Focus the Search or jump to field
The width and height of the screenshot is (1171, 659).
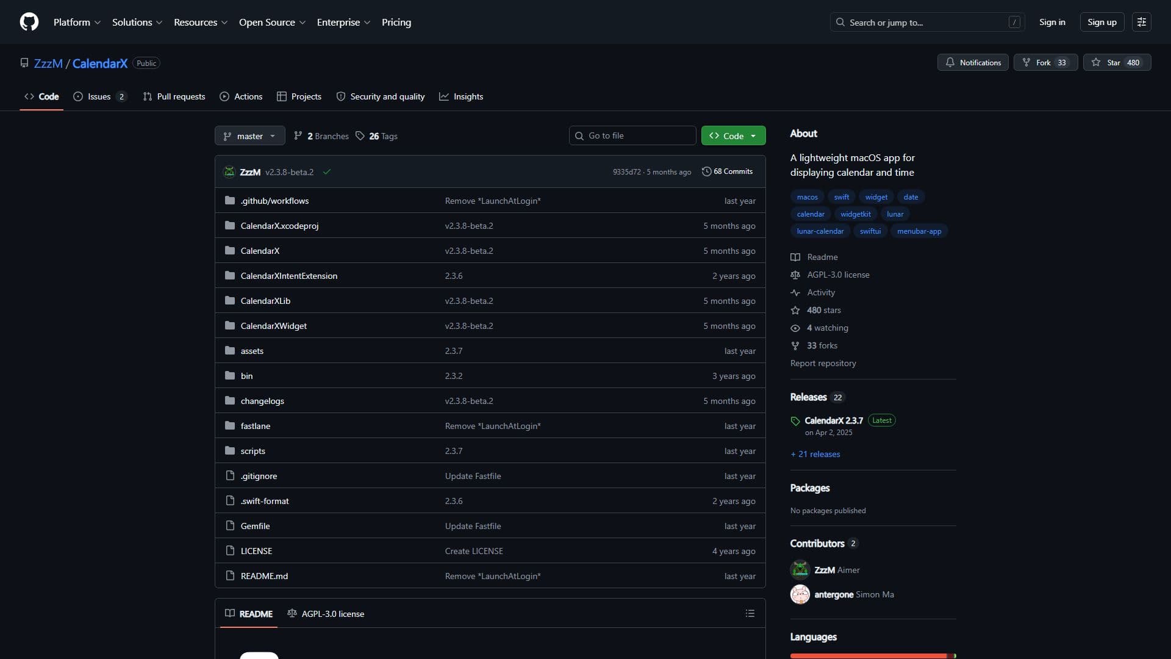click(x=927, y=22)
